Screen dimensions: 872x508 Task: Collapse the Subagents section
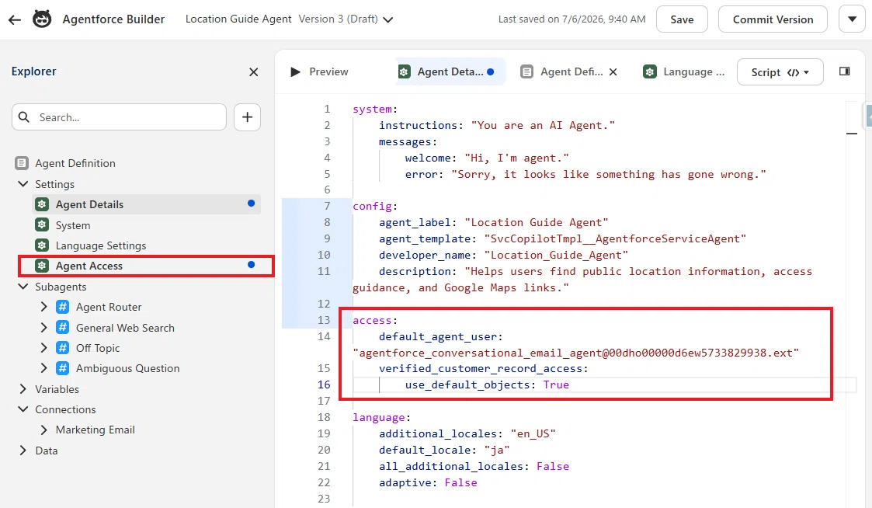click(x=23, y=287)
